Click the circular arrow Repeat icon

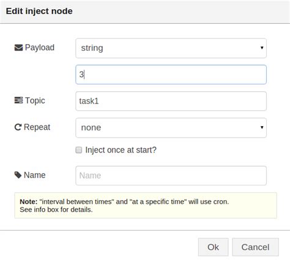(x=18, y=127)
